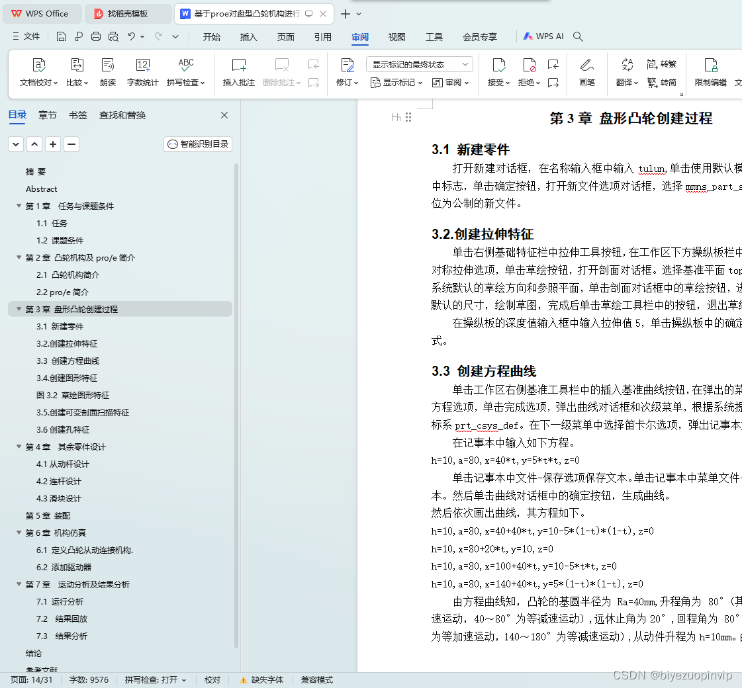Toggle 修订 track changes
This screenshot has height=688, width=742.
[347, 72]
